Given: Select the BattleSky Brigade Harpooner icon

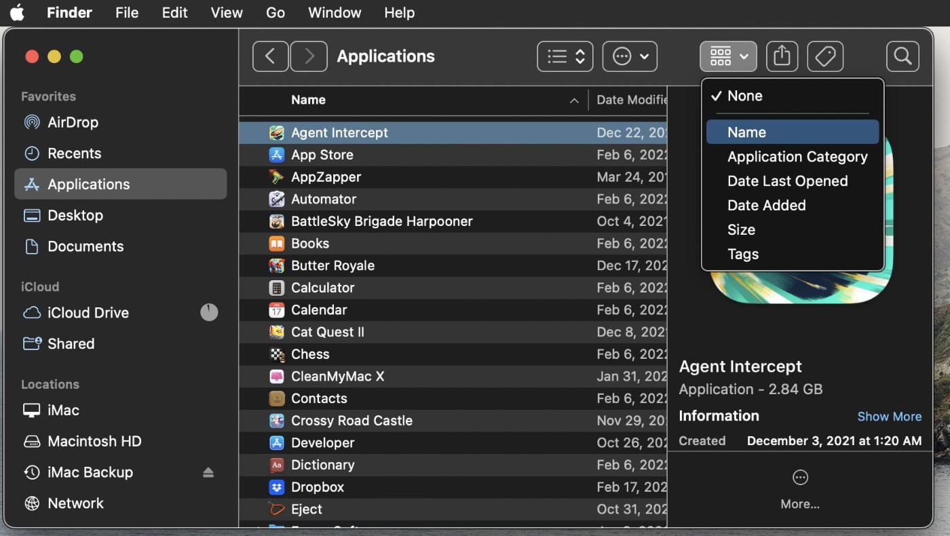Looking at the screenshot, I should 276,221.
